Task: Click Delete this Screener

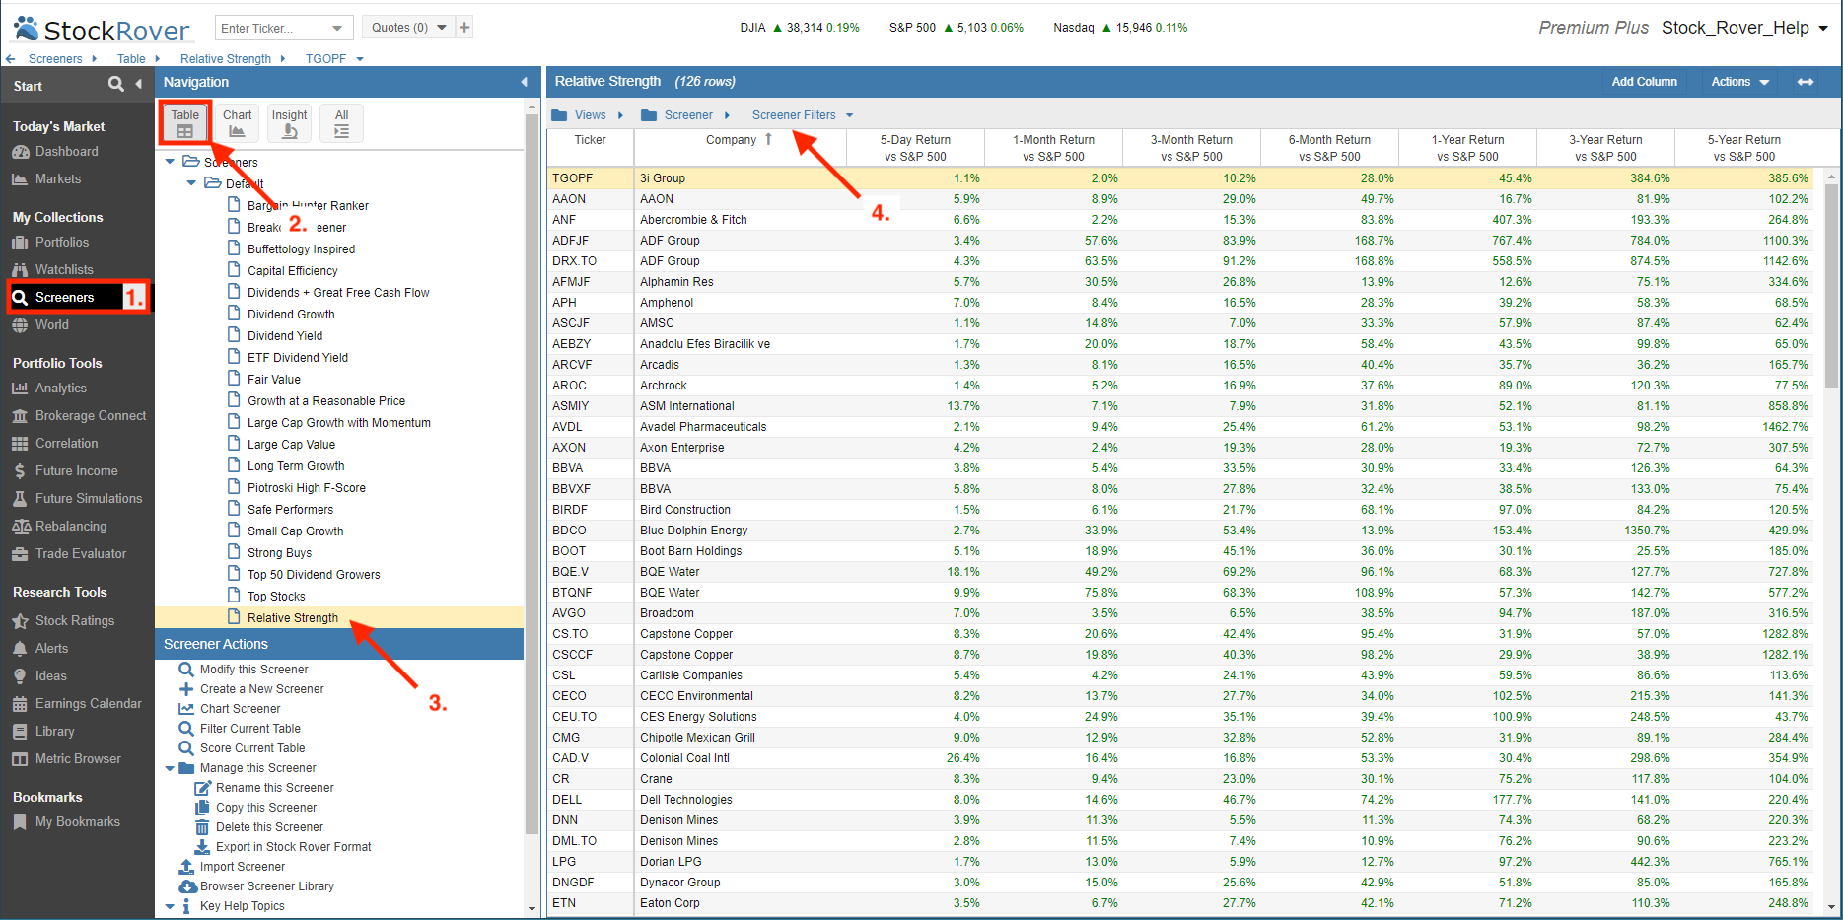Action: 269,827
